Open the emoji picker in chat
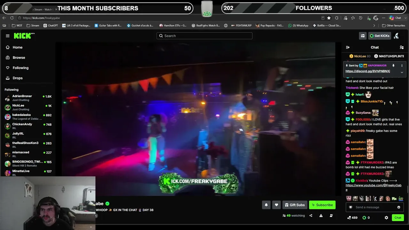Image resolution: width=409 pixels, height=230 pixels. coord(399,207)
